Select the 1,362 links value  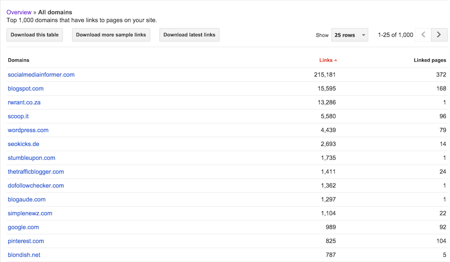click(328, 186)
